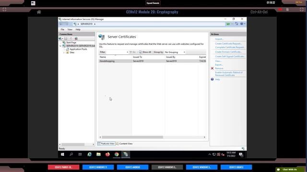Click the back navigation arrow
The width and height of the screenshot is (307, 172).
61,24
